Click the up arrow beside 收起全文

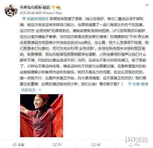click(x=40, y=90)
